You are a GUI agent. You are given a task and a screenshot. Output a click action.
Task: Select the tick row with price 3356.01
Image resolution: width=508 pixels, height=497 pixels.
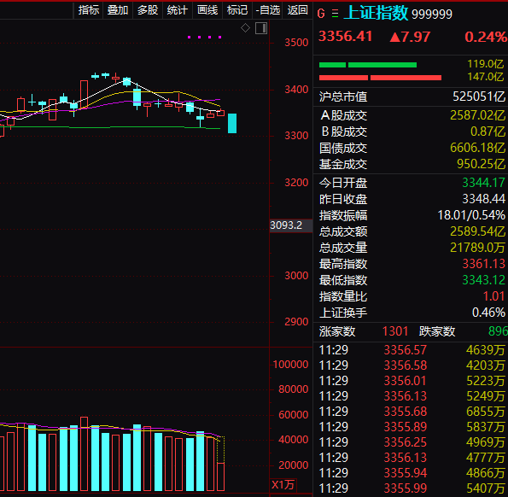(412, 381)
